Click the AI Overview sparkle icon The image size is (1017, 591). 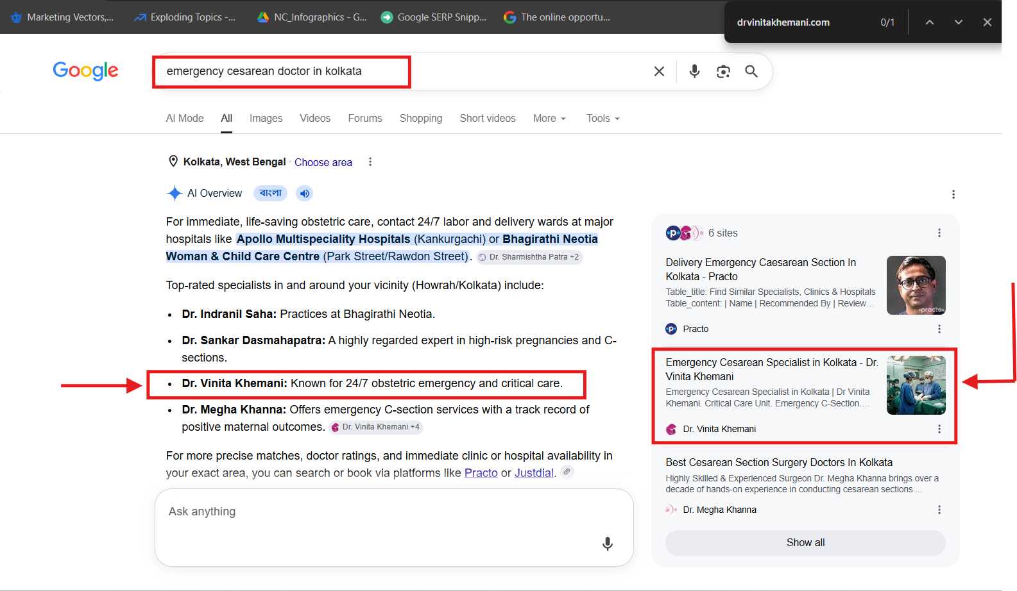(175, 193)
